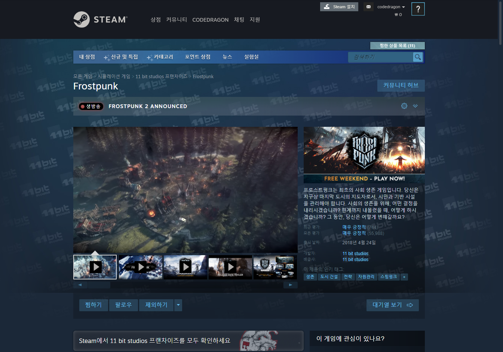Click the plus add-tag button
This screenshot has width=503, height=352.
404,277
